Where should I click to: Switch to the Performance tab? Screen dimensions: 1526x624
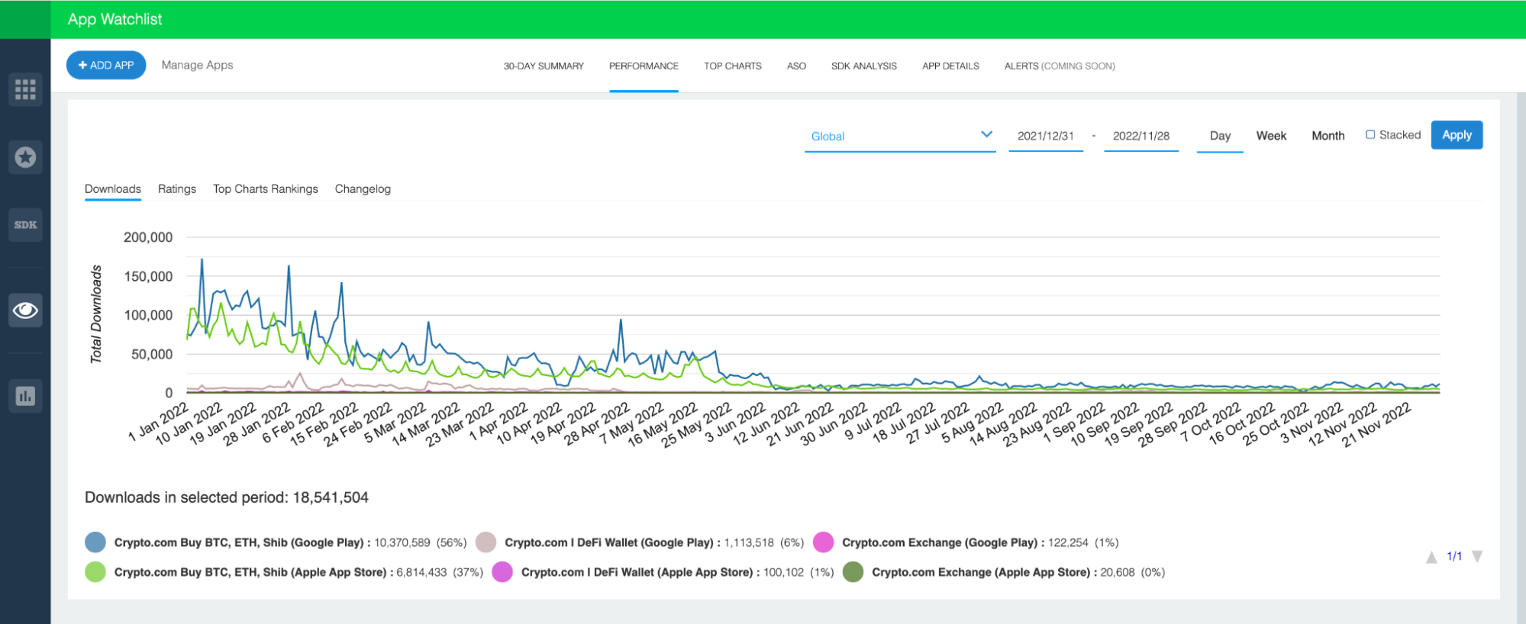[644, 66]
